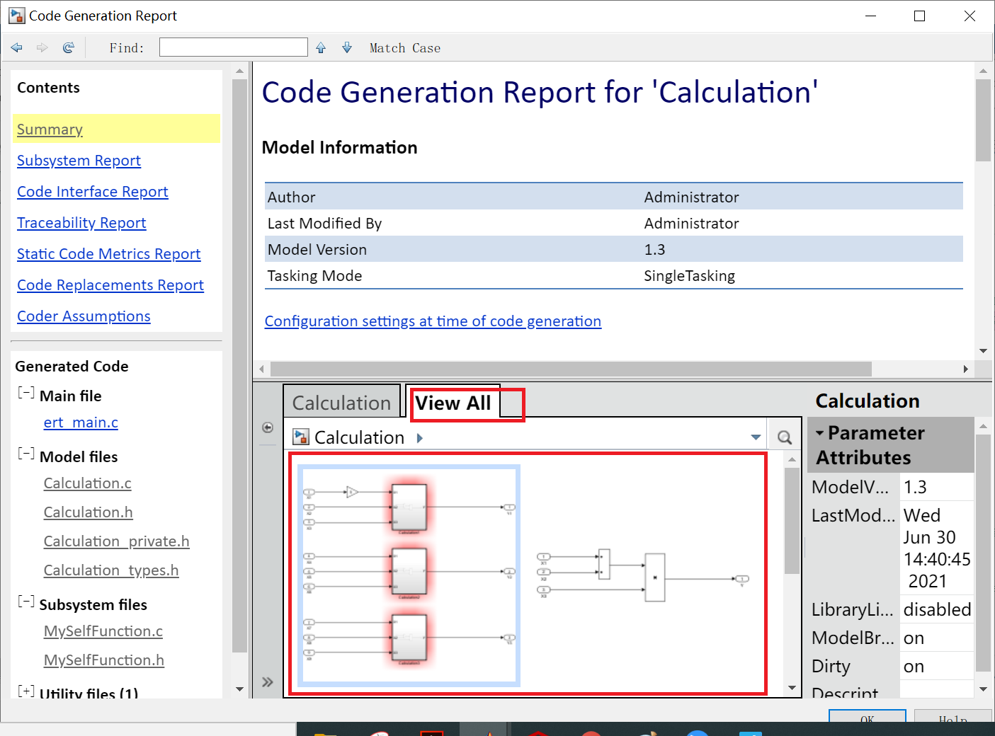Switch to the Calculation tab

point(342,401)
